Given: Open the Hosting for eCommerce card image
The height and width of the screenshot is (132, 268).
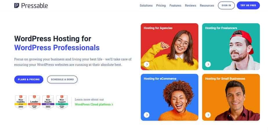Looking at the screenshot, I should point(170,97).
